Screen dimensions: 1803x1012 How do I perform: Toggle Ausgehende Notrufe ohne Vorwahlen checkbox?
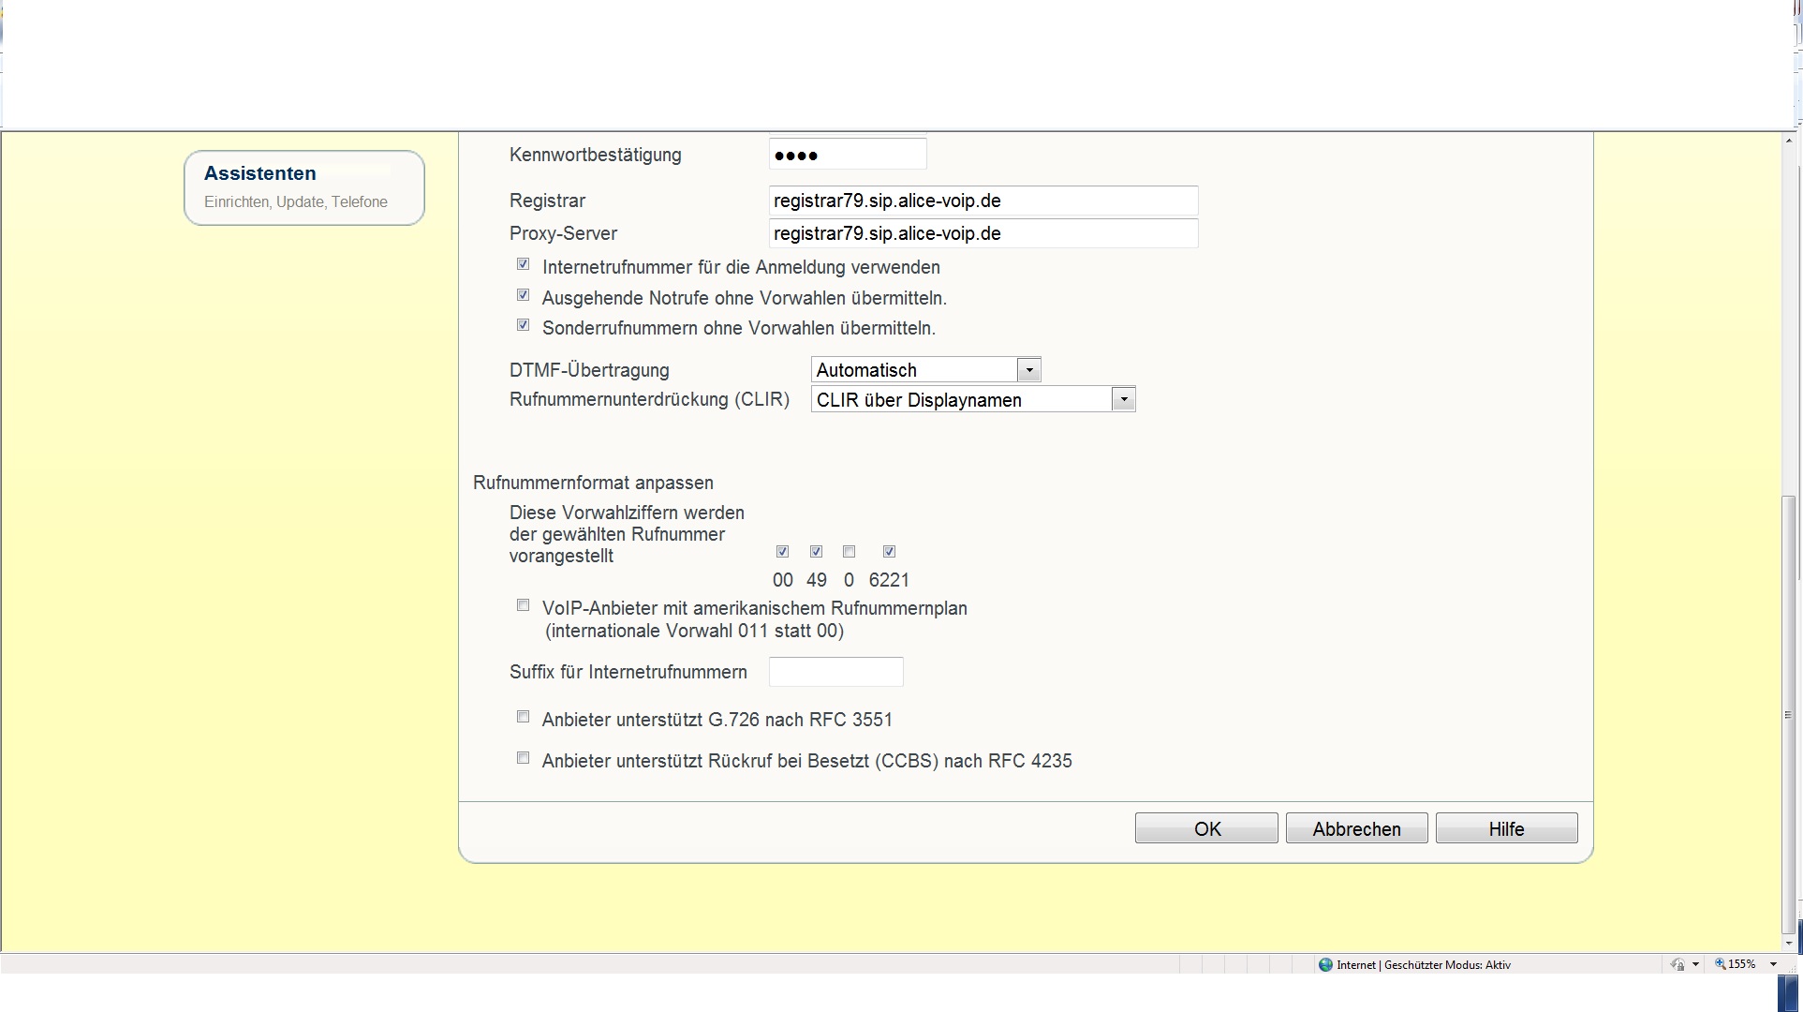click(524, 295)
